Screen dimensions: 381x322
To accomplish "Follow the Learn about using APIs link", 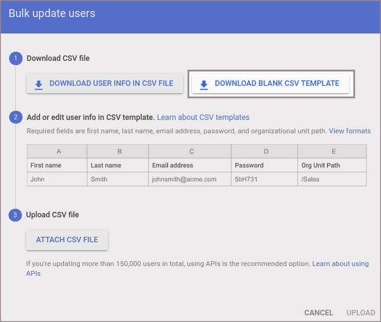I will (x=340, y=264).
